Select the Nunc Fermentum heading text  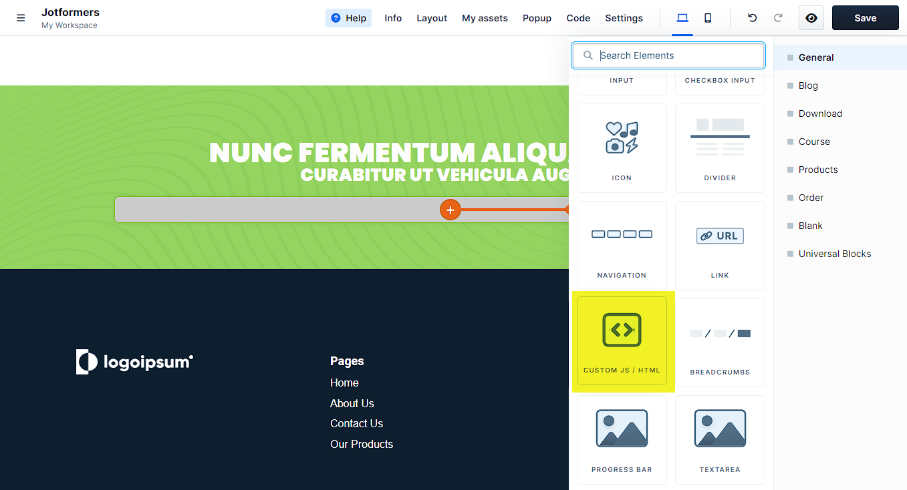click(389, 153)
